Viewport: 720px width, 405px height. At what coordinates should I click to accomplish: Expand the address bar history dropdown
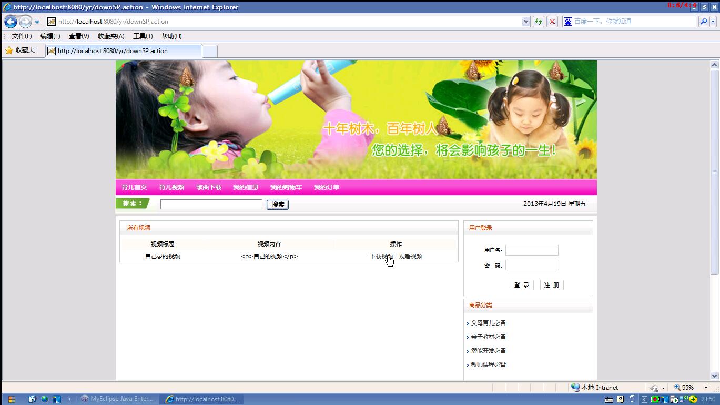[x=526, y=22]
